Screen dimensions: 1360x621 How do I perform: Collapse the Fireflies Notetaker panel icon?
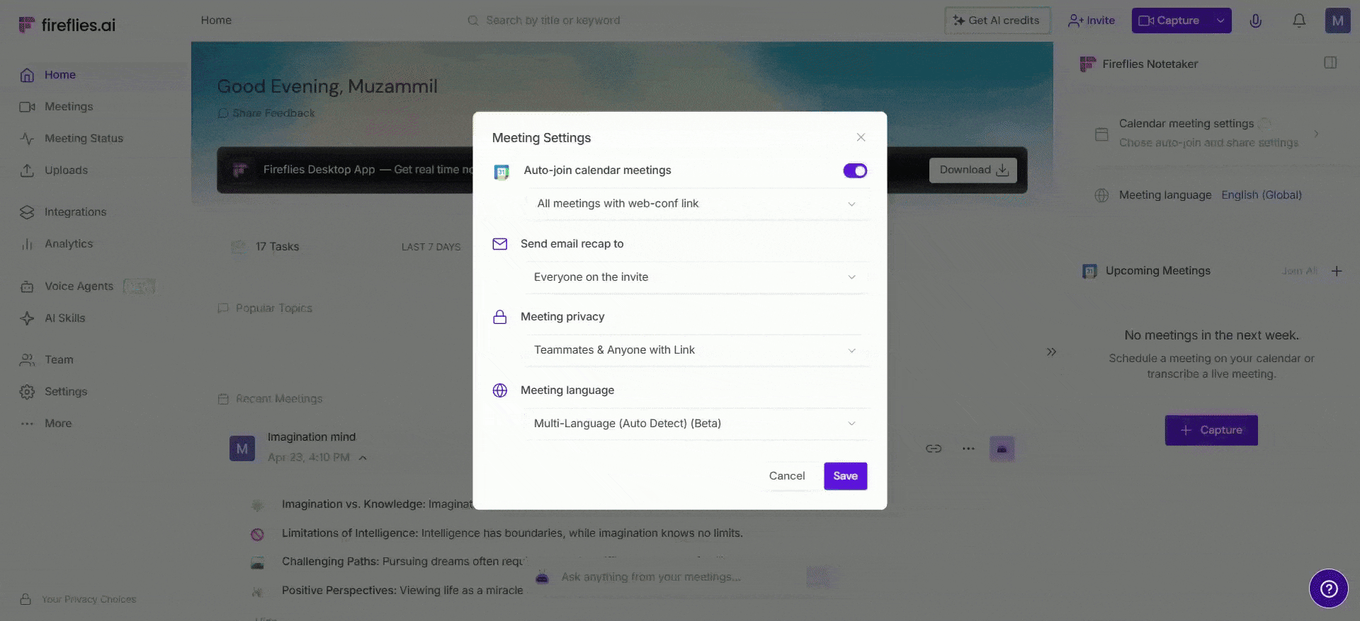(x=1330, y=63)
